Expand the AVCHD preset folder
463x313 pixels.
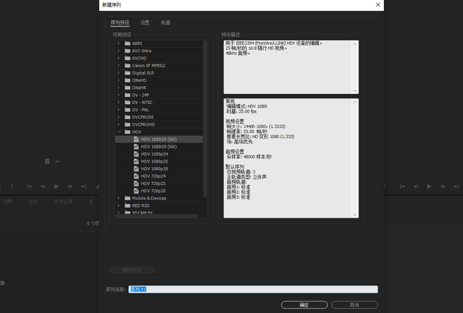(x=119, y=58)
